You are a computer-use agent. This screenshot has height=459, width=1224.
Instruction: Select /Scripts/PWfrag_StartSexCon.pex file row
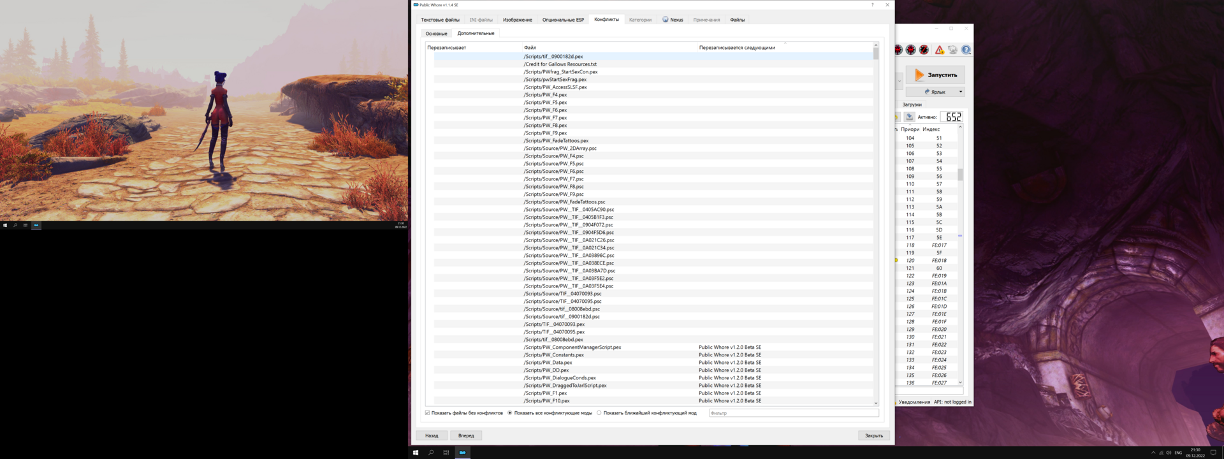tap(653, 71)
